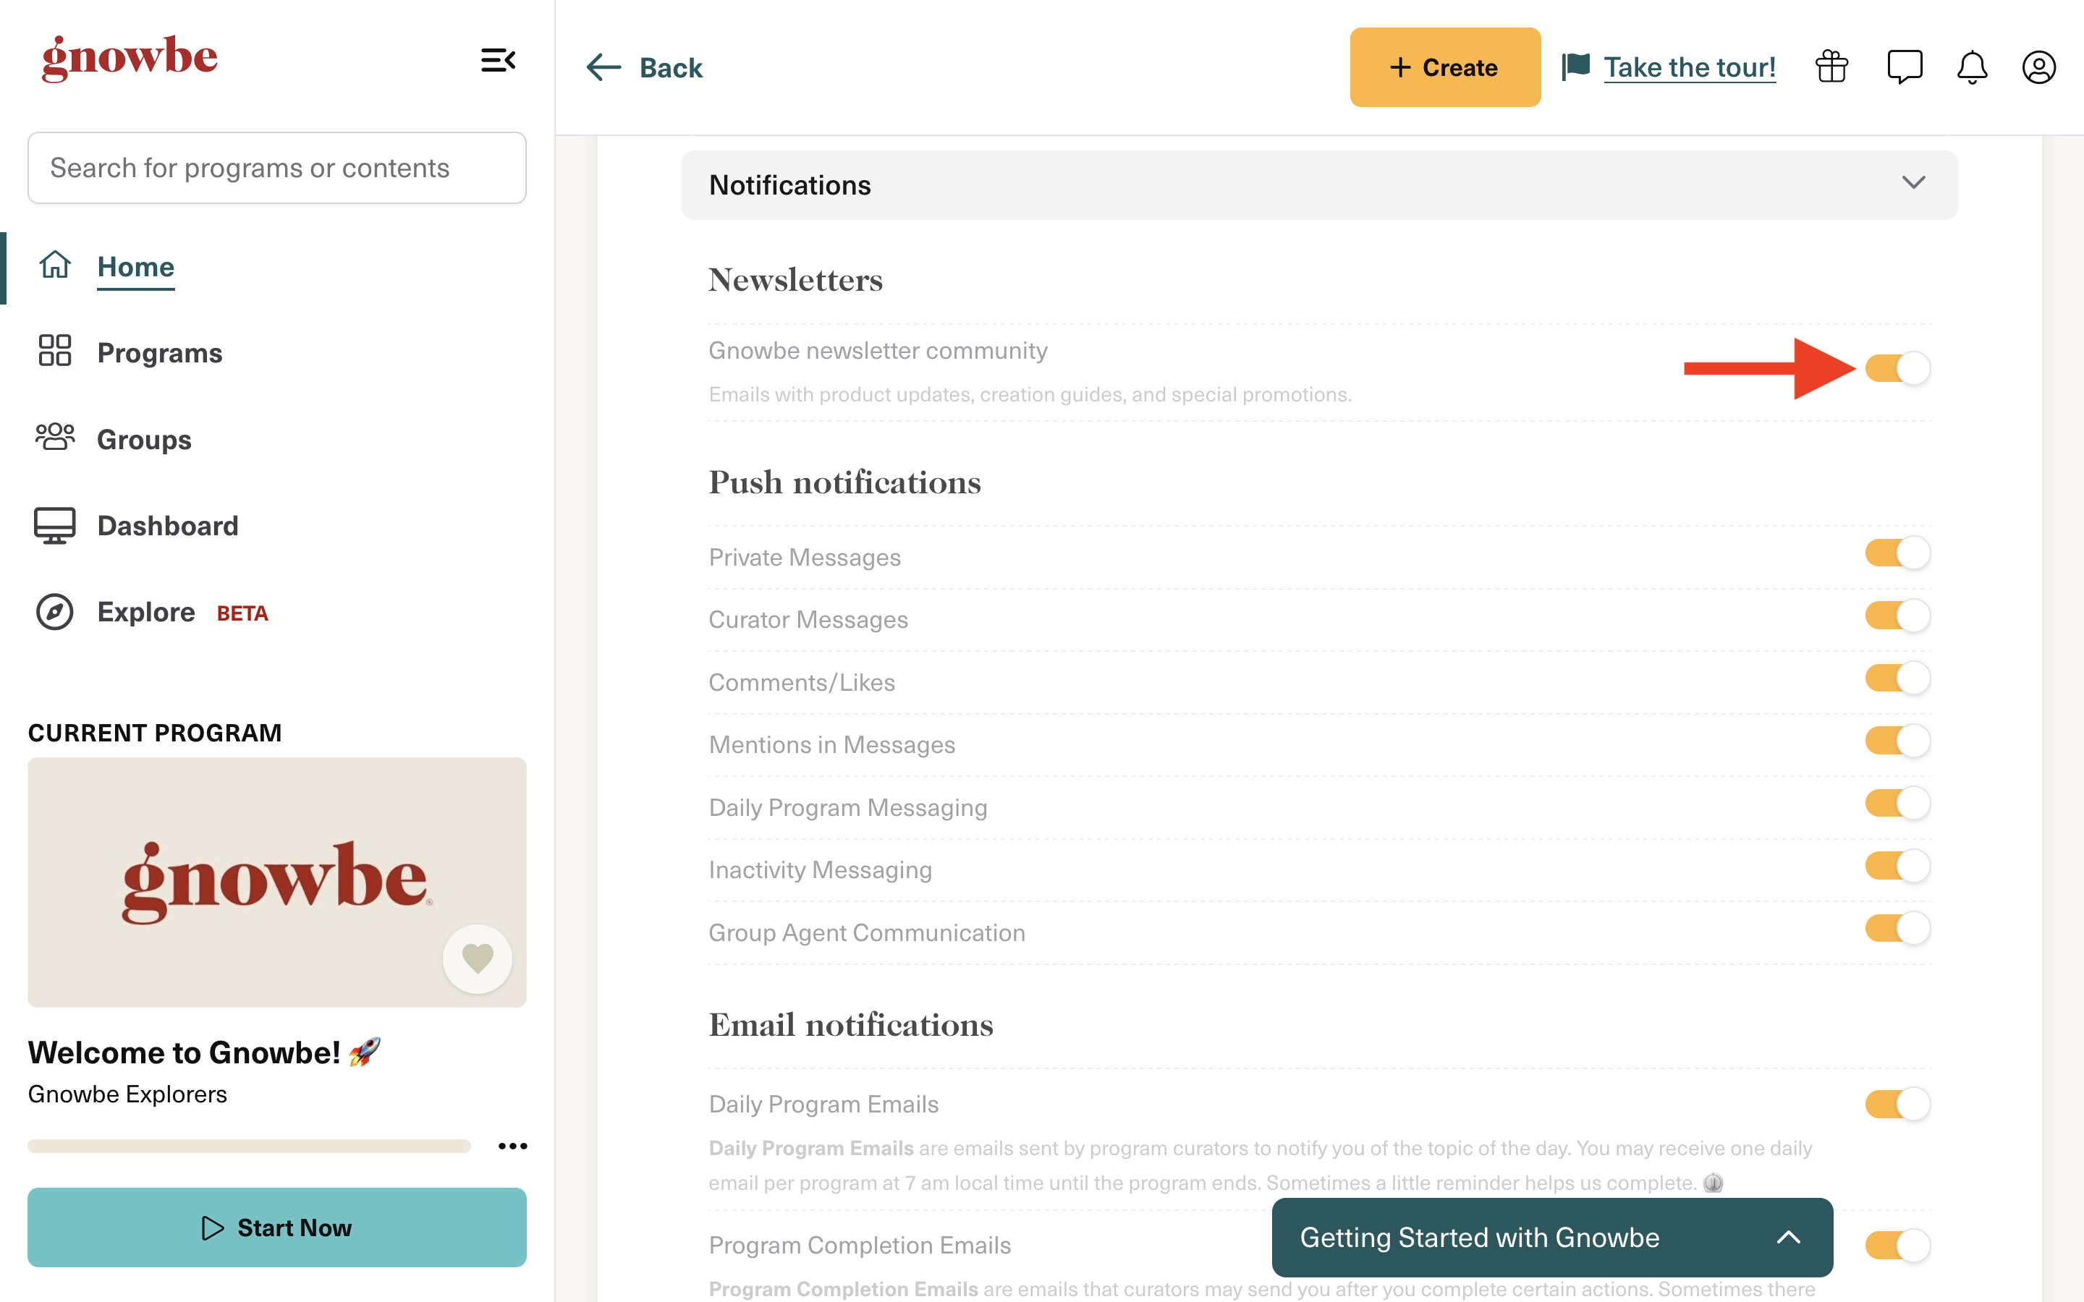Open Explore BETA menu item
Viewport: 2084px width, 1302px height.
click(x=182, y=612)
